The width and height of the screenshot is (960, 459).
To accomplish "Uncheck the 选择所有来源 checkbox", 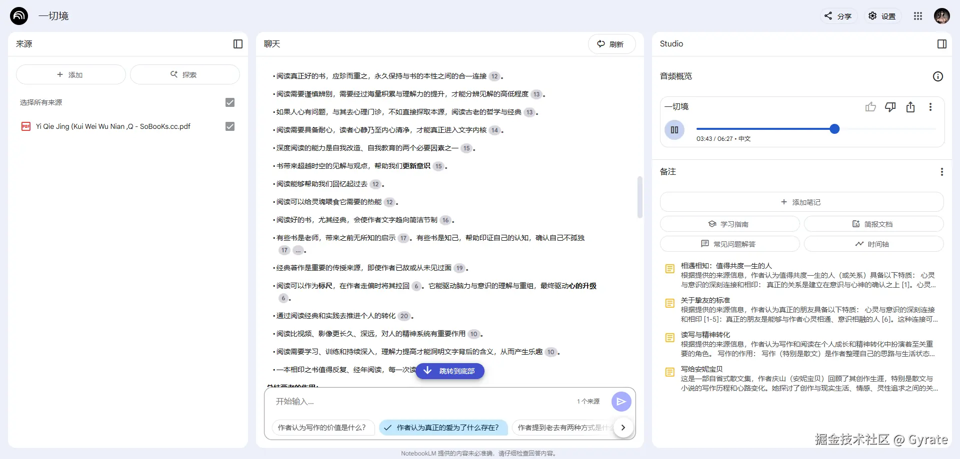I will (229, 102).
